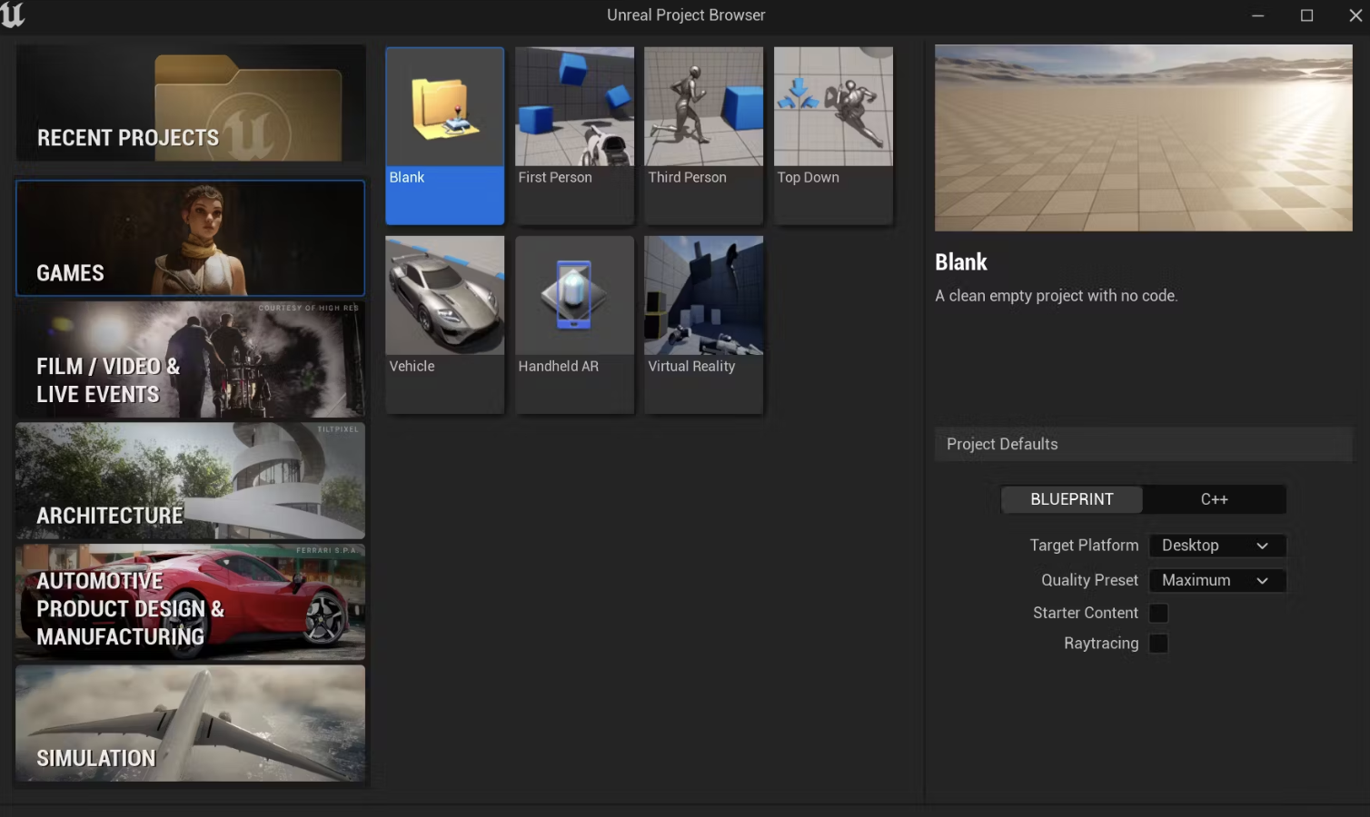Click the Project Defaults section header

click(x=1143, y=444)
